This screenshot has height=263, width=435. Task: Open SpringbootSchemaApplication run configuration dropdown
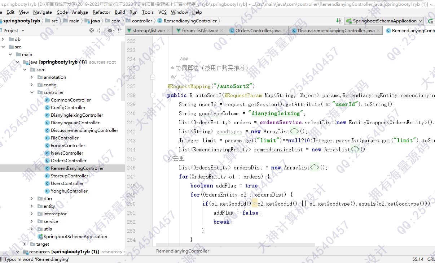pos(384,21)
